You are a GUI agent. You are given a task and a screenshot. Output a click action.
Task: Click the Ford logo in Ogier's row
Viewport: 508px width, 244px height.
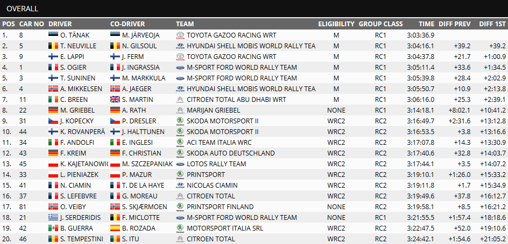tap(180, 68)
